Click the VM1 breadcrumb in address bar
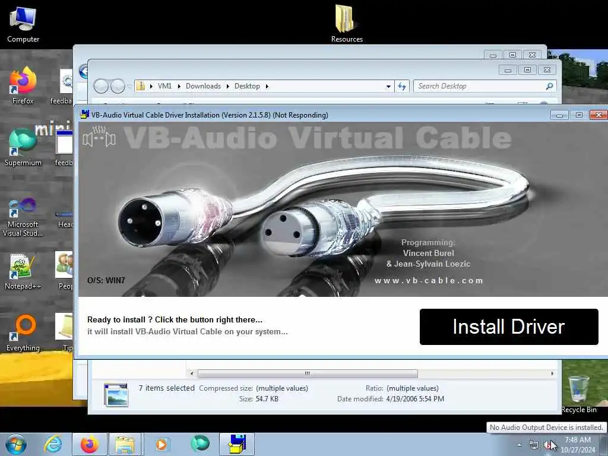The image size is (608, 456). tap(164, 86)
